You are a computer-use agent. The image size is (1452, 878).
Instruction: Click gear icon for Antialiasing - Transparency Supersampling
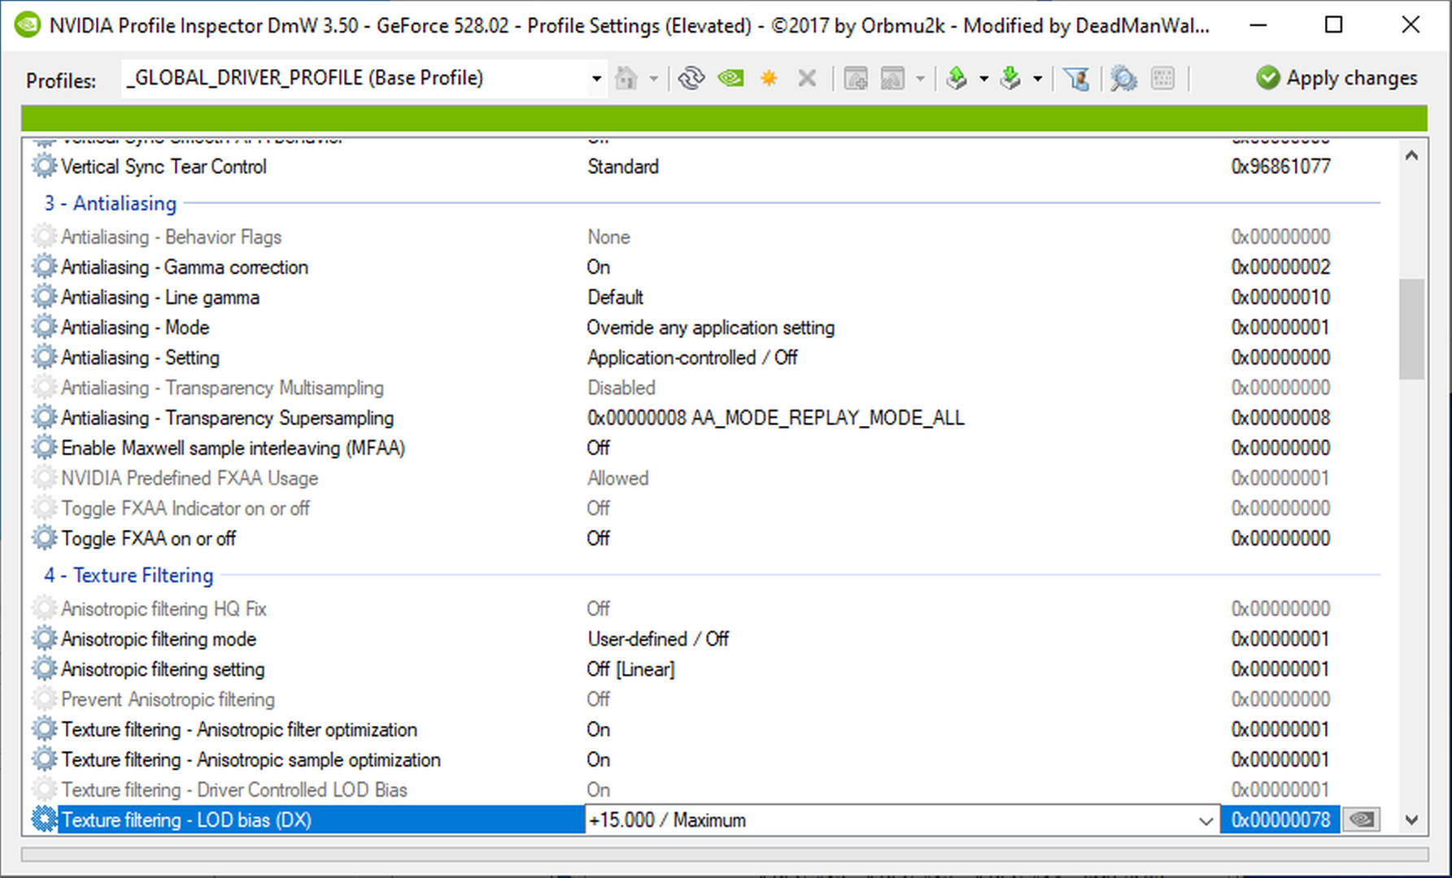(x=44, y=417)
